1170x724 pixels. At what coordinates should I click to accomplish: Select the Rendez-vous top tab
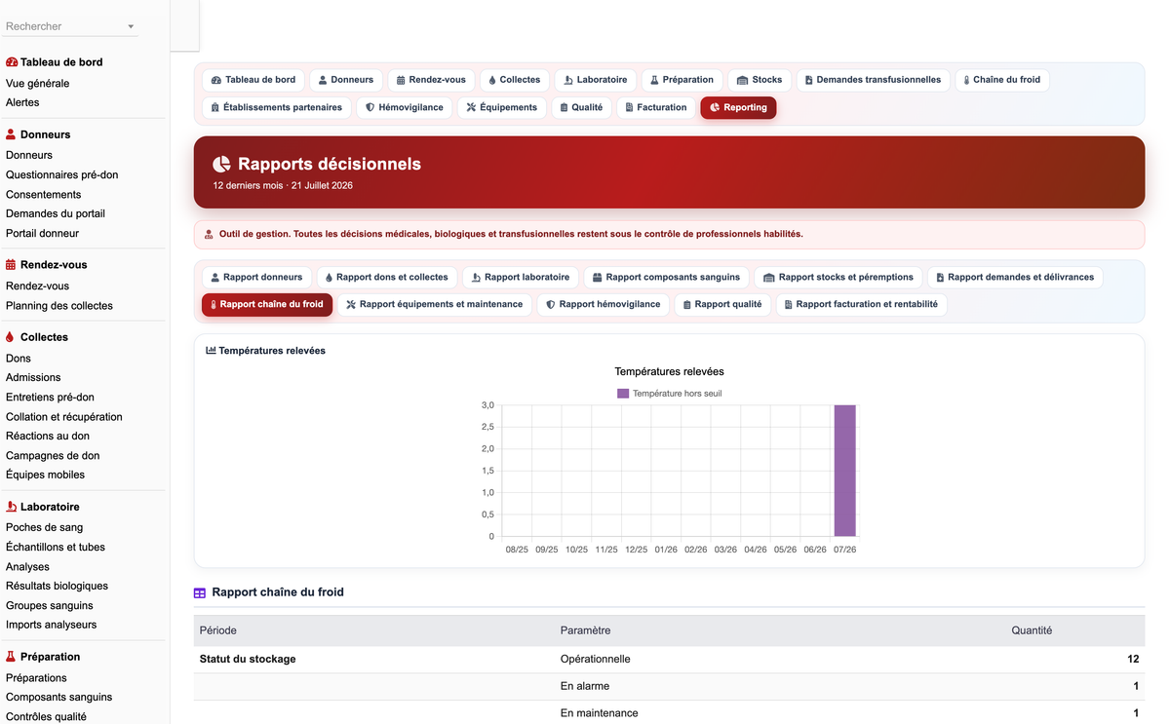431,80
